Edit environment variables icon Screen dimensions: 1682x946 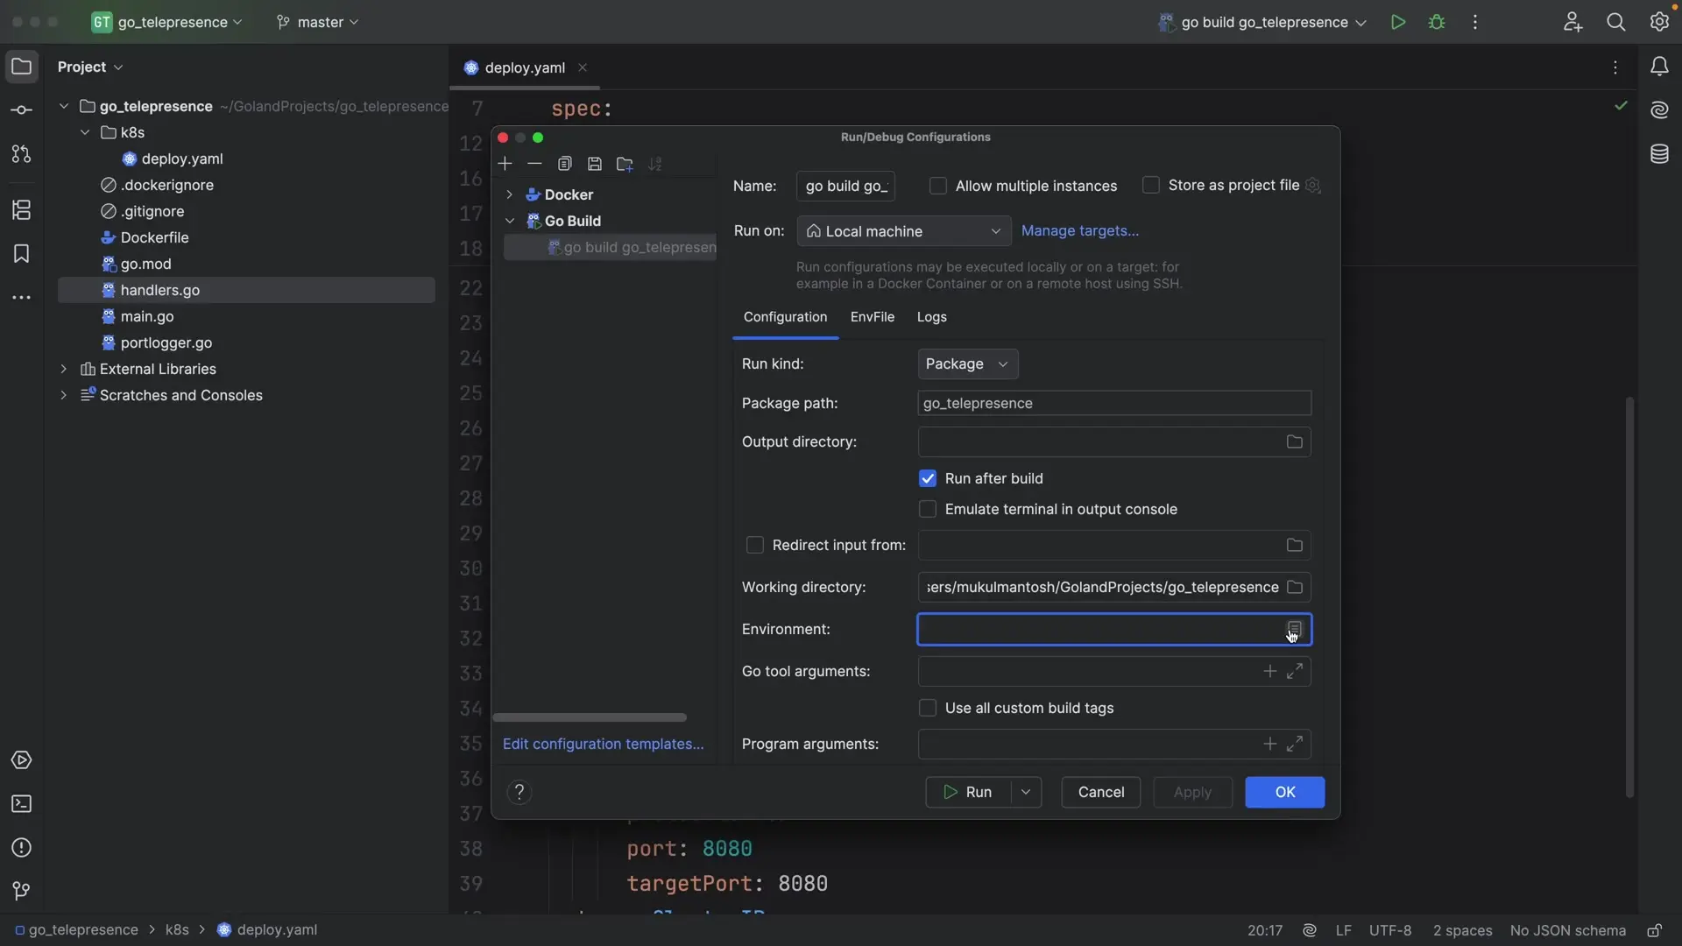pyautogui.click(x=1294, y=629)
